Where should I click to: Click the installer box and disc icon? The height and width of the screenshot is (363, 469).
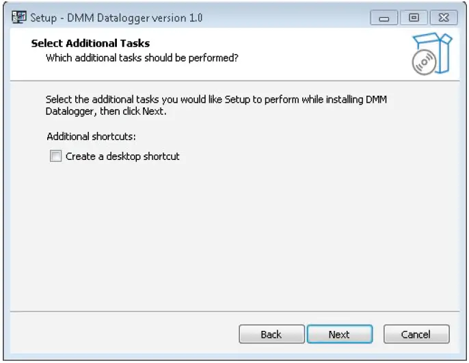[432, 53]
